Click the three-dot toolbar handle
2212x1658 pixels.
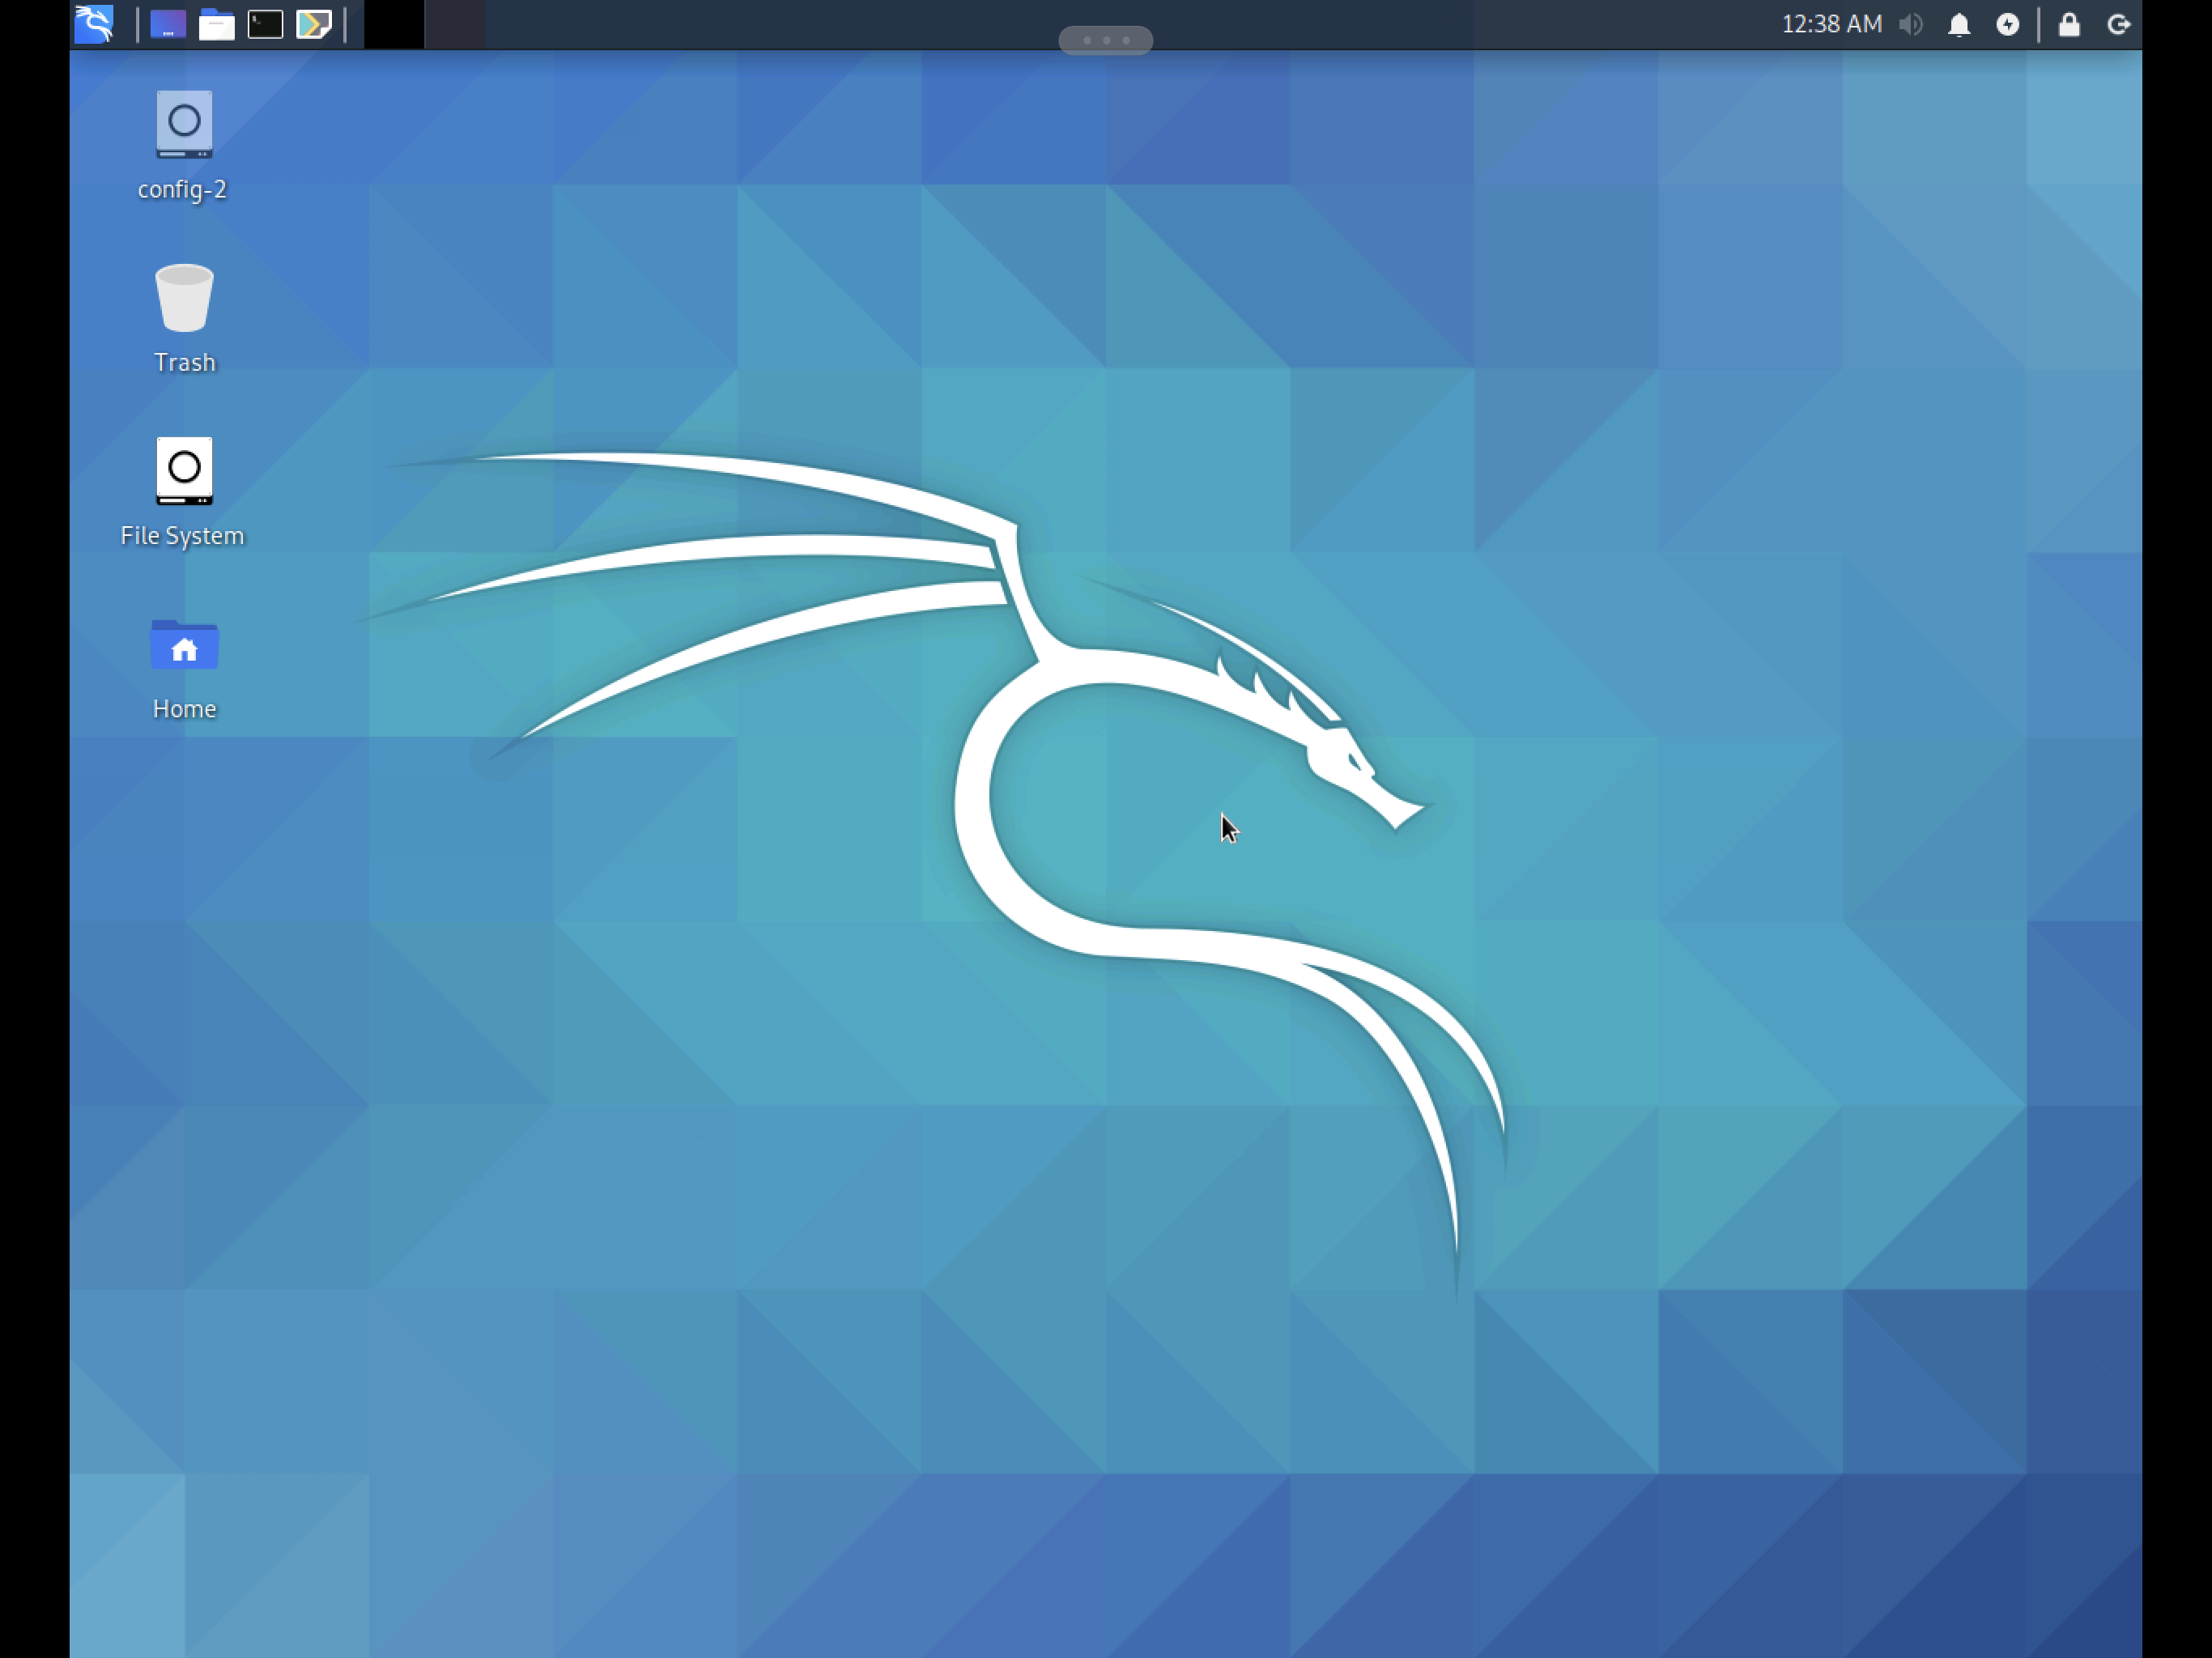pyautogui.click(x=1105, y=40)
